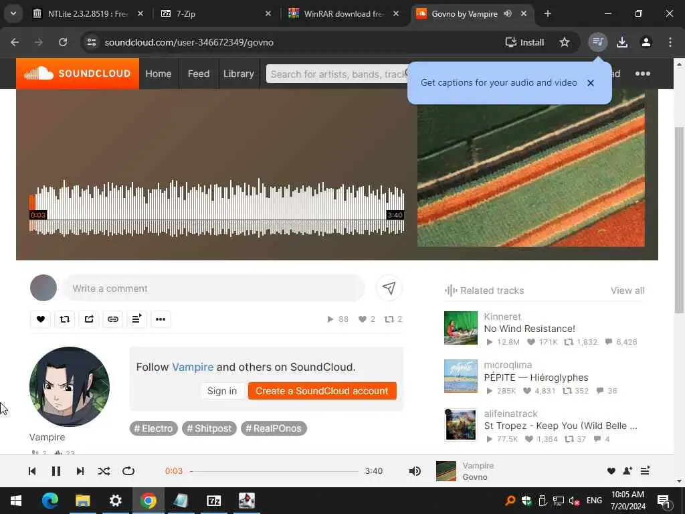The height and width of the screenshot is (514, 685).
Task: Open the 7-Zip taskbar app
Action: 213,501
